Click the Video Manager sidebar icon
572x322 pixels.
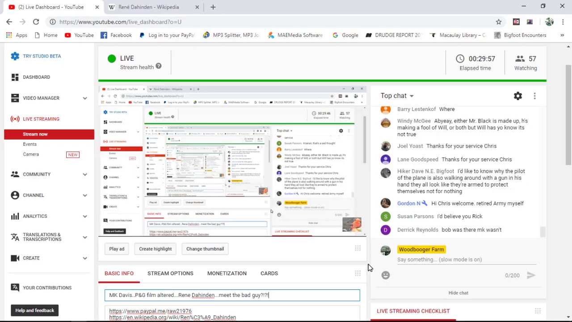pyautogui.click(x=15, y=98)
